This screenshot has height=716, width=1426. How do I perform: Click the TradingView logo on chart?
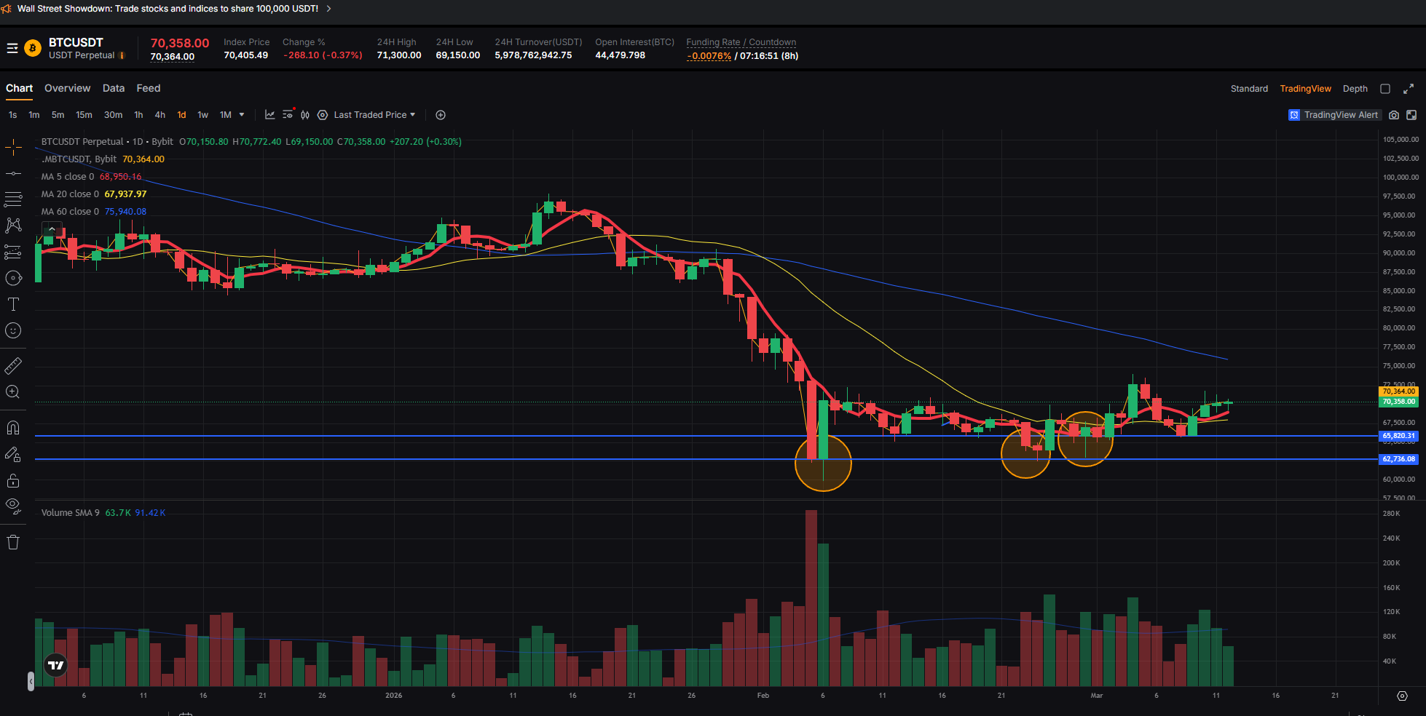coord(56,665)
